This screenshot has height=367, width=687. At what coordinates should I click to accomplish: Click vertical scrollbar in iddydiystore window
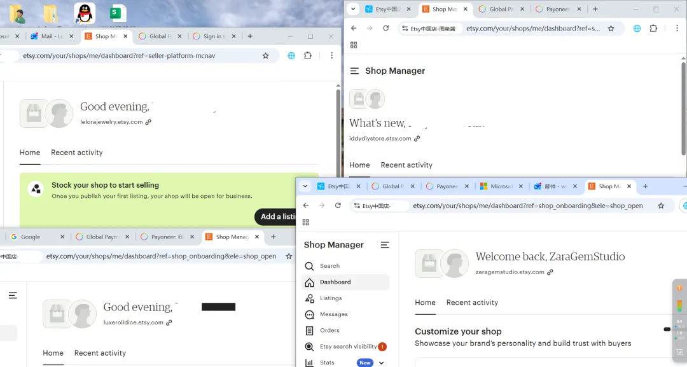click(683, 109)
